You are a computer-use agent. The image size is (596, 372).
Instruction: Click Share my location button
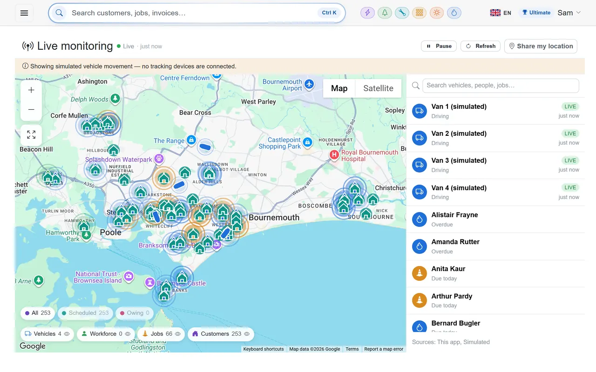[x=541, y=46]
